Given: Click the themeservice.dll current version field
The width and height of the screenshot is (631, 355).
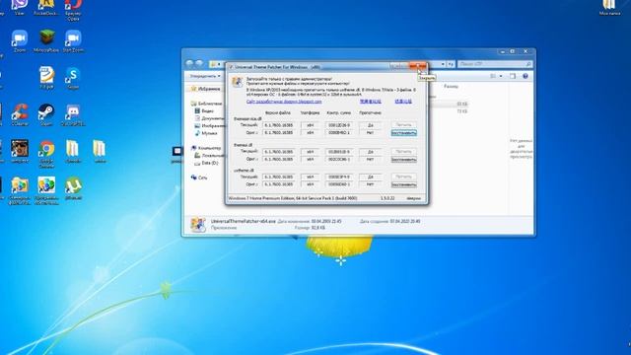Looking at the screenshot, I should (278, 125).
